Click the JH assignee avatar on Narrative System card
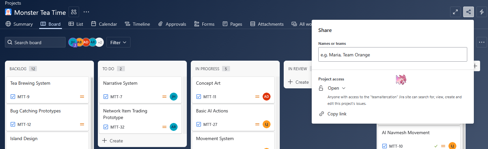Screen dimensions: 488x149 [174, 97]
